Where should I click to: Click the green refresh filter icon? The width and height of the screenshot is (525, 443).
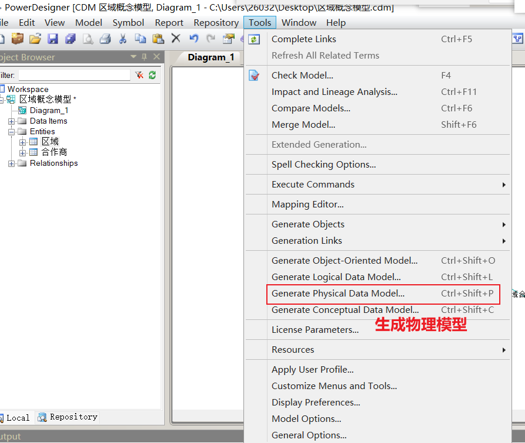tap(153, 75)
